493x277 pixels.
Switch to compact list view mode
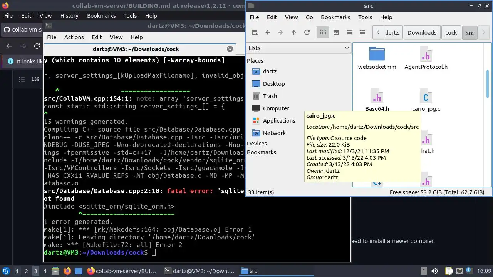(349, 32)
